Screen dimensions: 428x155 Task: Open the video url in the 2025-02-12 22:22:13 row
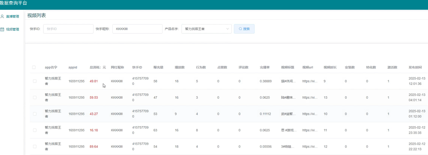pos(310,146)
